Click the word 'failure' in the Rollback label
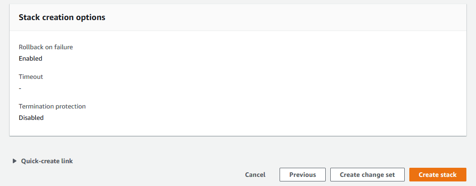The image size is (476, 186). (x=62, y=47)
